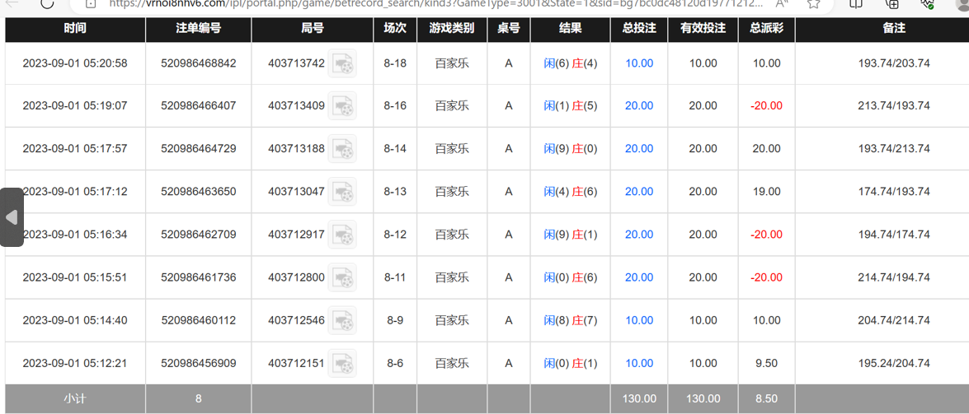Add page to favorites with star icon
Screen dimensions: 969x414
(x=814, y=3)
